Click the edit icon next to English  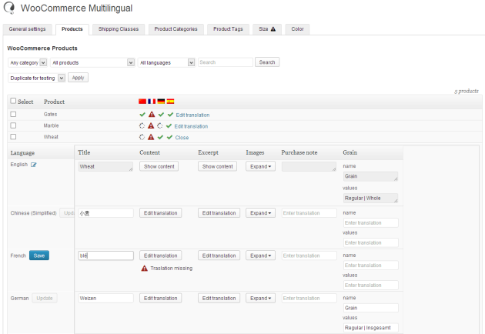tap(33, 165)
